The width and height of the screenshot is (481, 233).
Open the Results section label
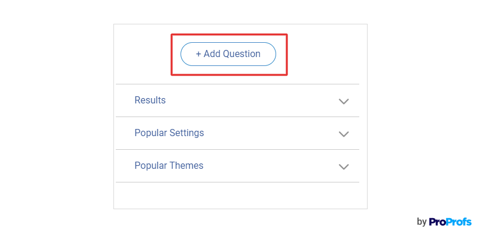point(150,100)
